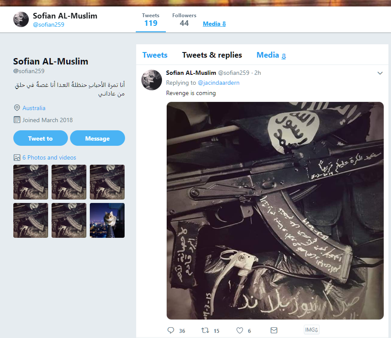This screenshot has height=338, width=391.
Task: Switch to the Tweets & replies tab
Action: 212,55
